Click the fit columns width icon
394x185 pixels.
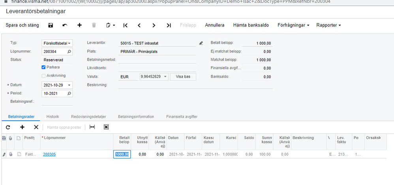[x=92, y=128]
